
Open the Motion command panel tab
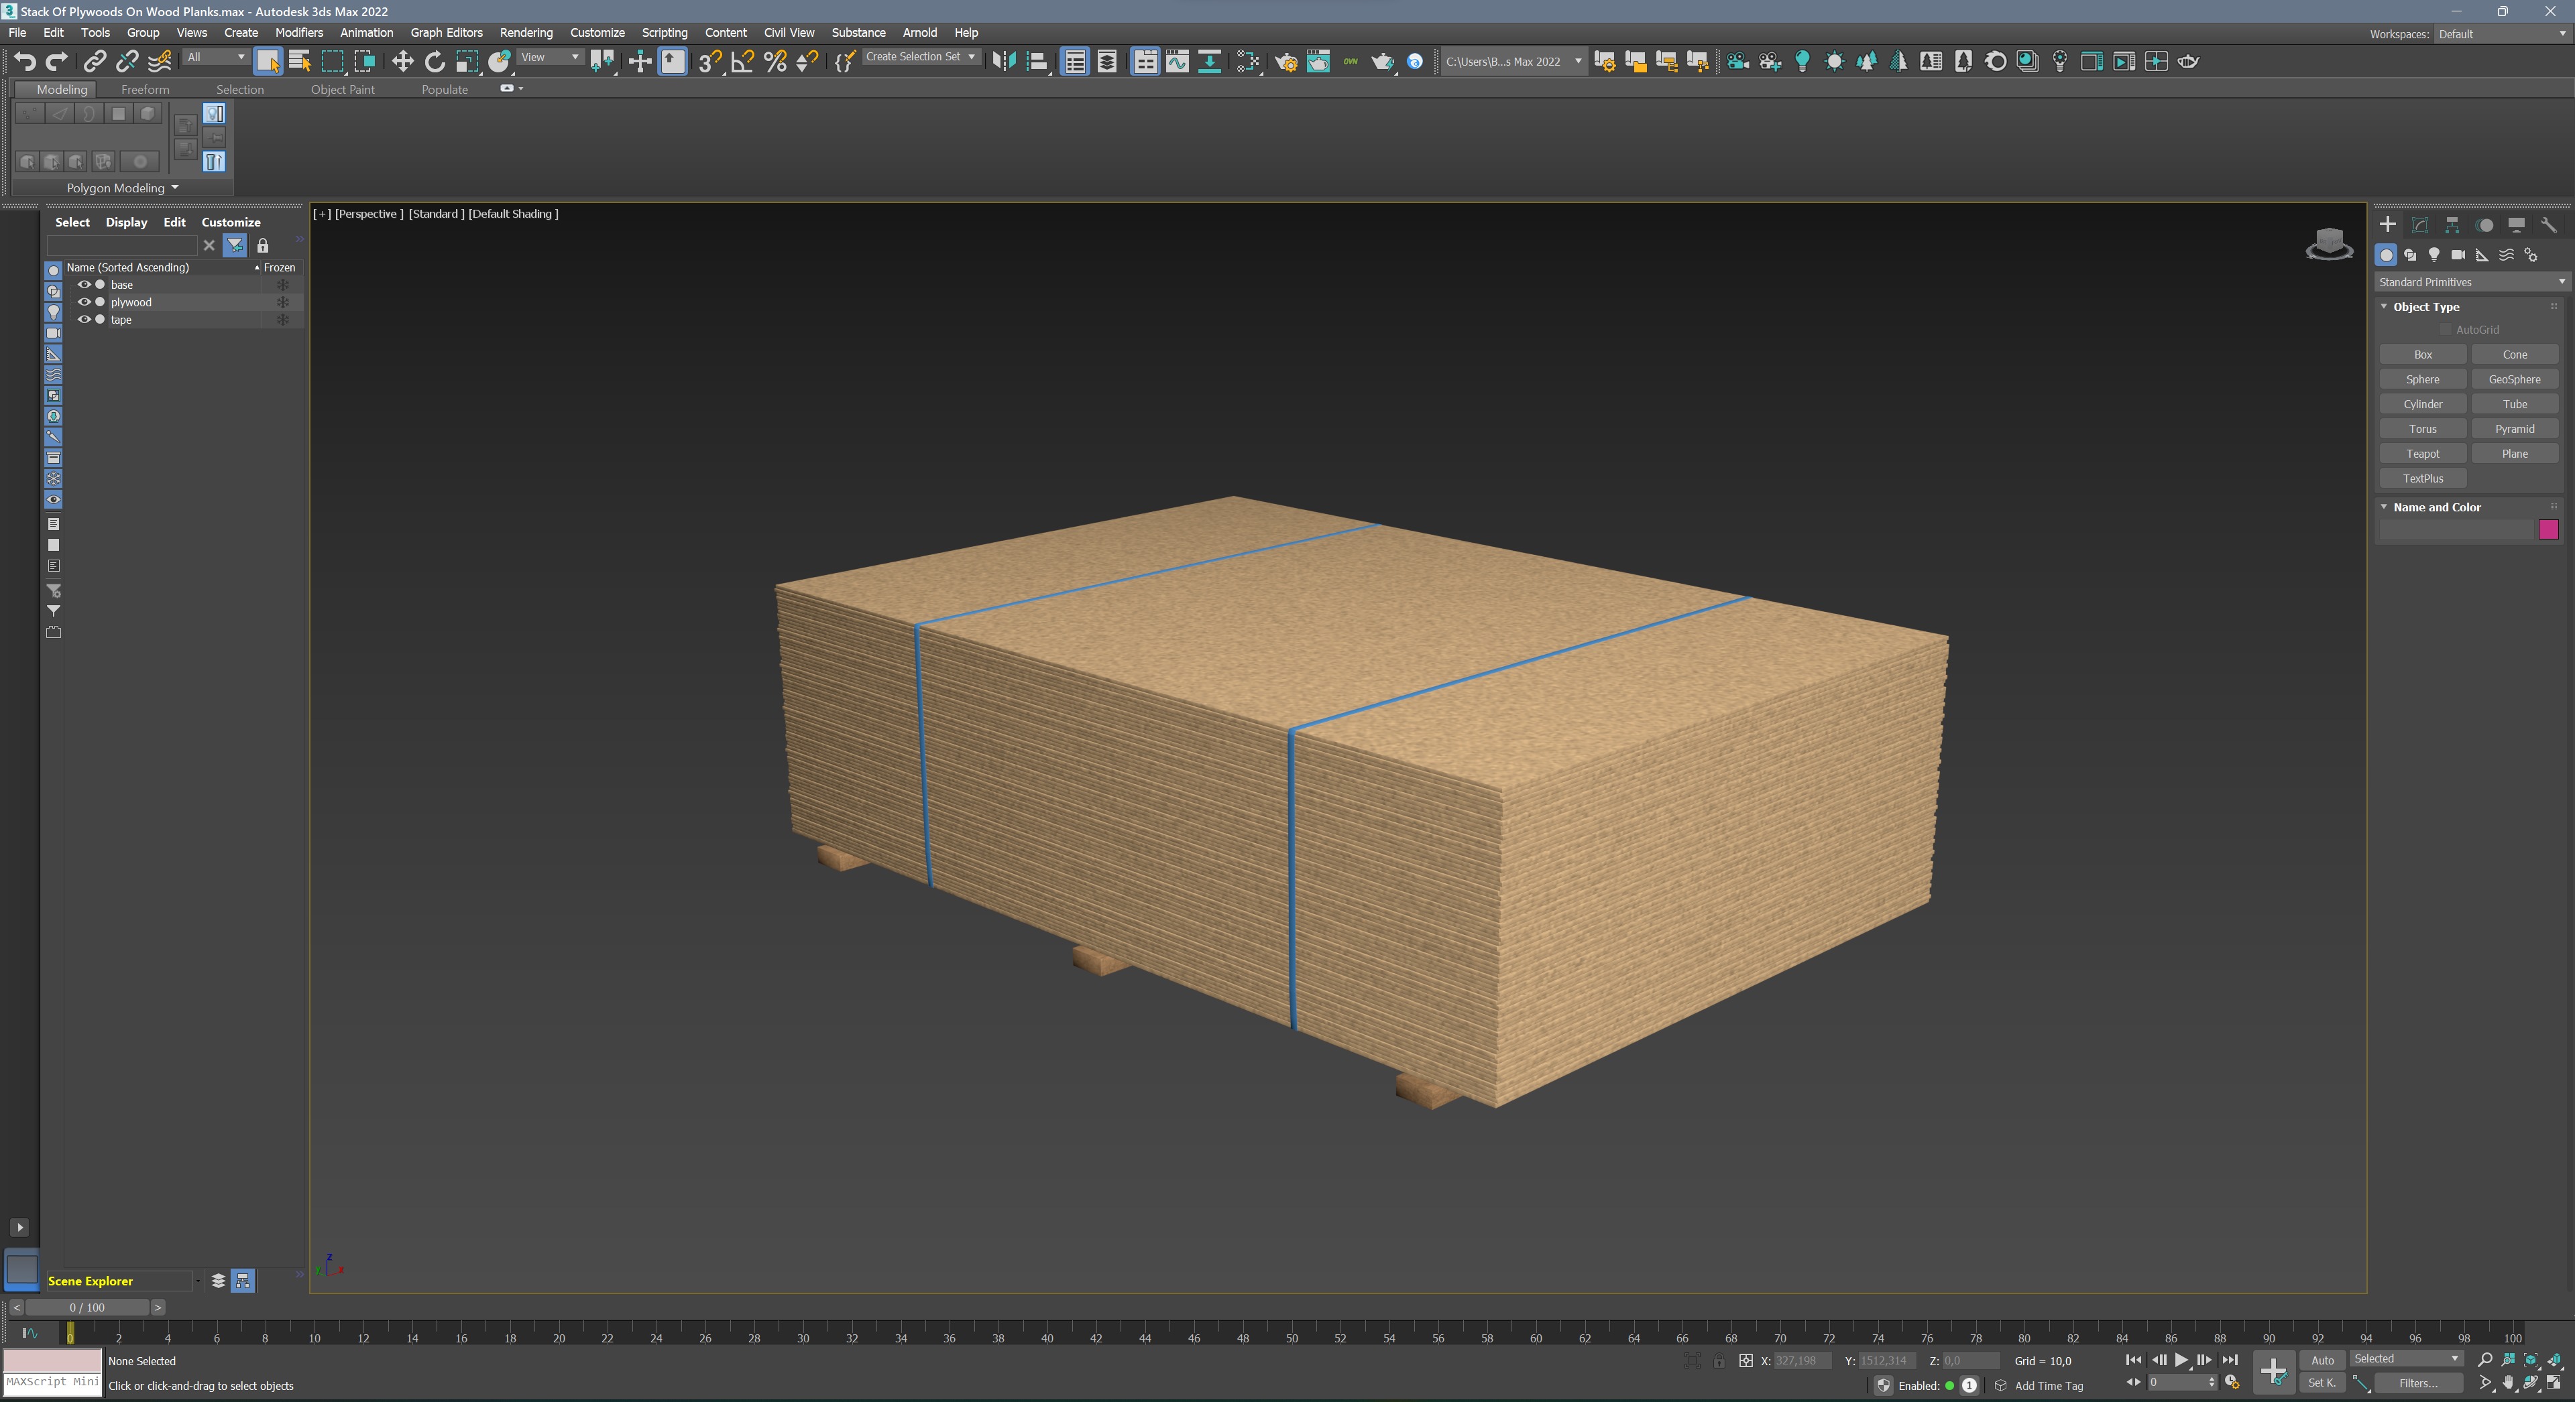pyautogui.click(x=2484, y=225)
